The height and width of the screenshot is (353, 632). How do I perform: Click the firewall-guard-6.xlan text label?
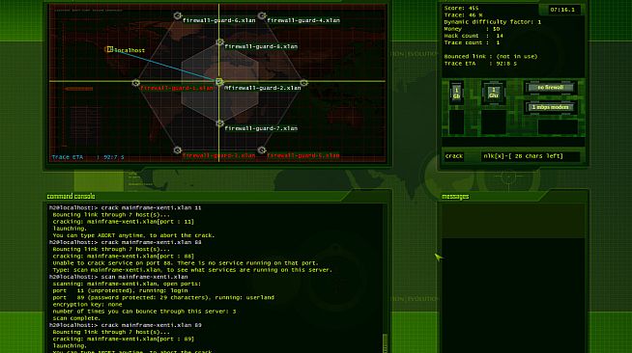[218, 20]
